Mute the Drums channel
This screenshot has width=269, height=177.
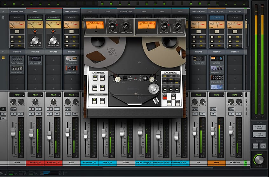click(20, 114)
